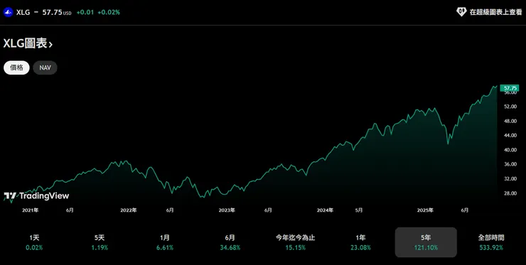
Task: Click the 28.00 price axis label
Action: [510, 193]
